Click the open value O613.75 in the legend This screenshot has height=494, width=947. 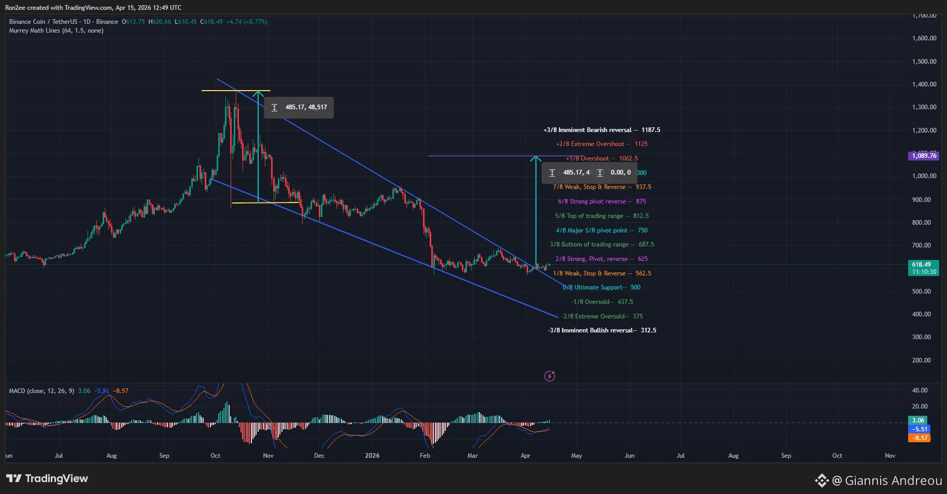point(133,22)
